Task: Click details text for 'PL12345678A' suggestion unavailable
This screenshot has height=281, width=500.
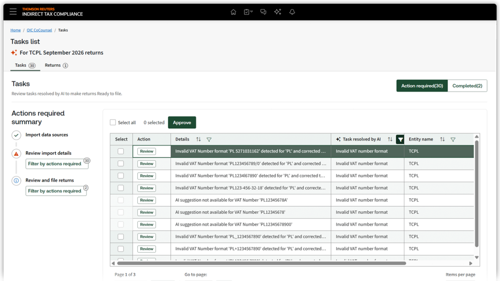Action: coord(231,200)
